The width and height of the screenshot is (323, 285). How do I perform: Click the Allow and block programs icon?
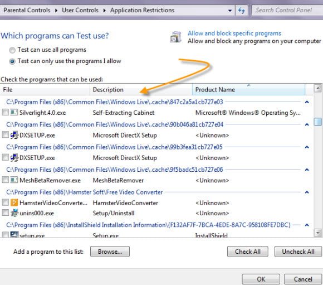175,37
